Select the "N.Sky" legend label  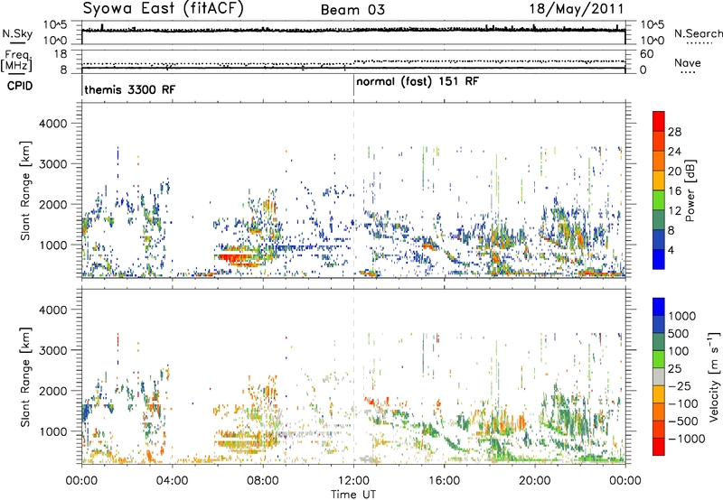coord(17,33)
